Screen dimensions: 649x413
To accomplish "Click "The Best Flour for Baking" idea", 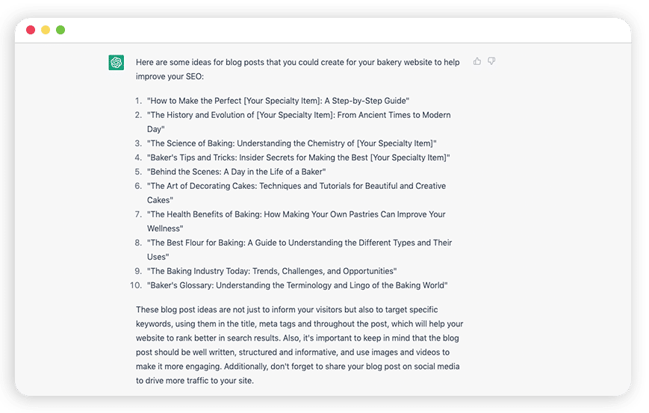I will coord(299,249).
